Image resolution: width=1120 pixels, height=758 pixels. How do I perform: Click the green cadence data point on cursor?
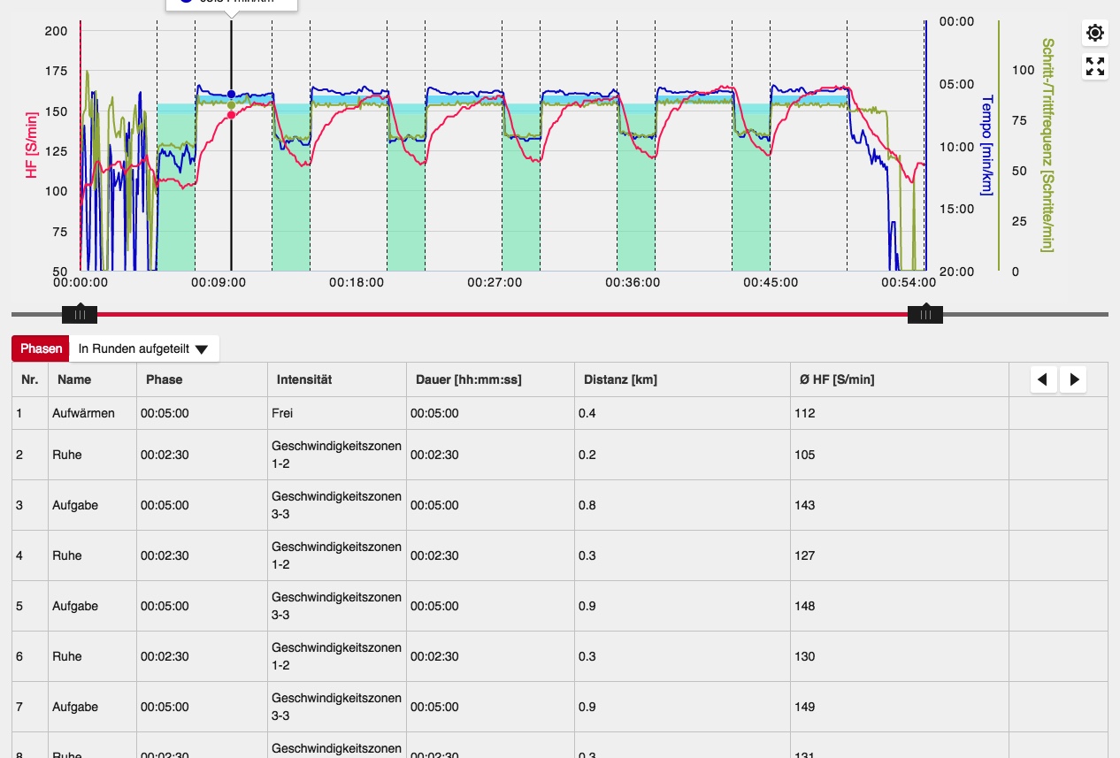tap(231, 104)
